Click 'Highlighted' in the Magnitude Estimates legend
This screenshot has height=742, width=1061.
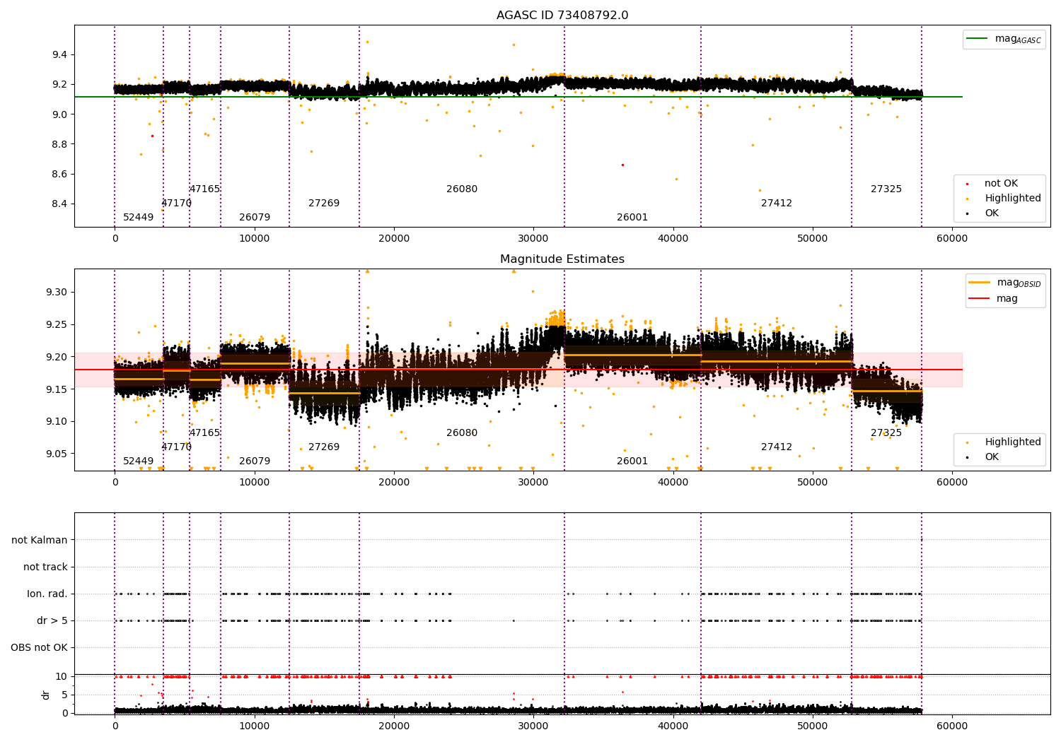(1013, 442)
